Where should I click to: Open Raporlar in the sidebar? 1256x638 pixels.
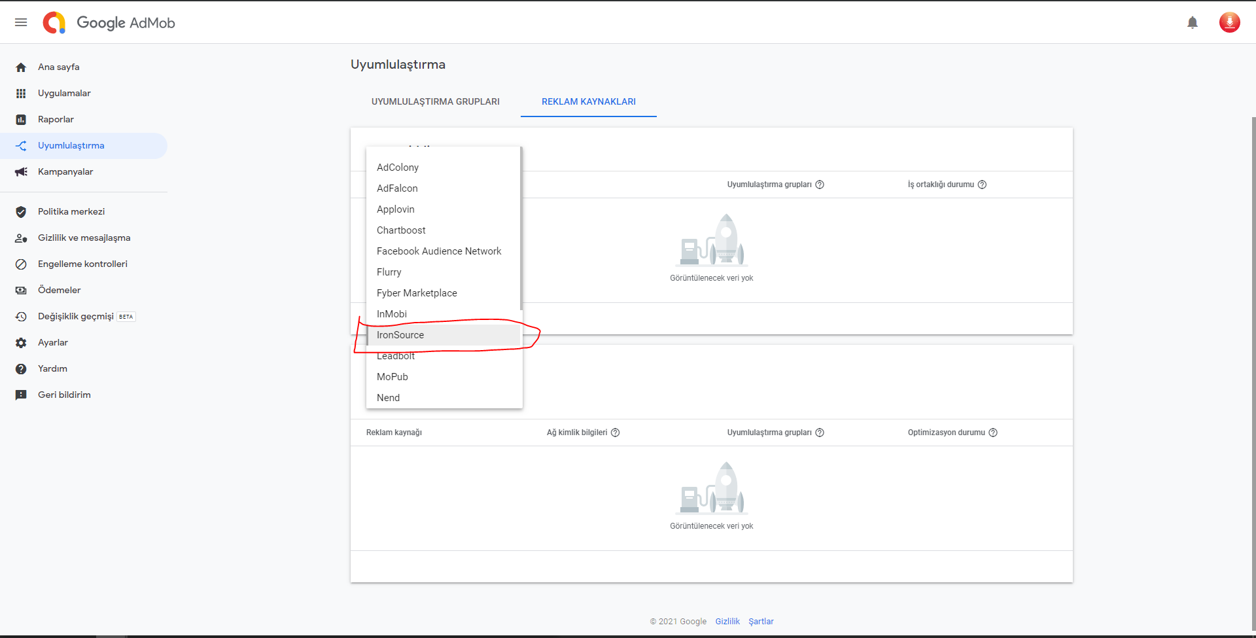[84, 120]
